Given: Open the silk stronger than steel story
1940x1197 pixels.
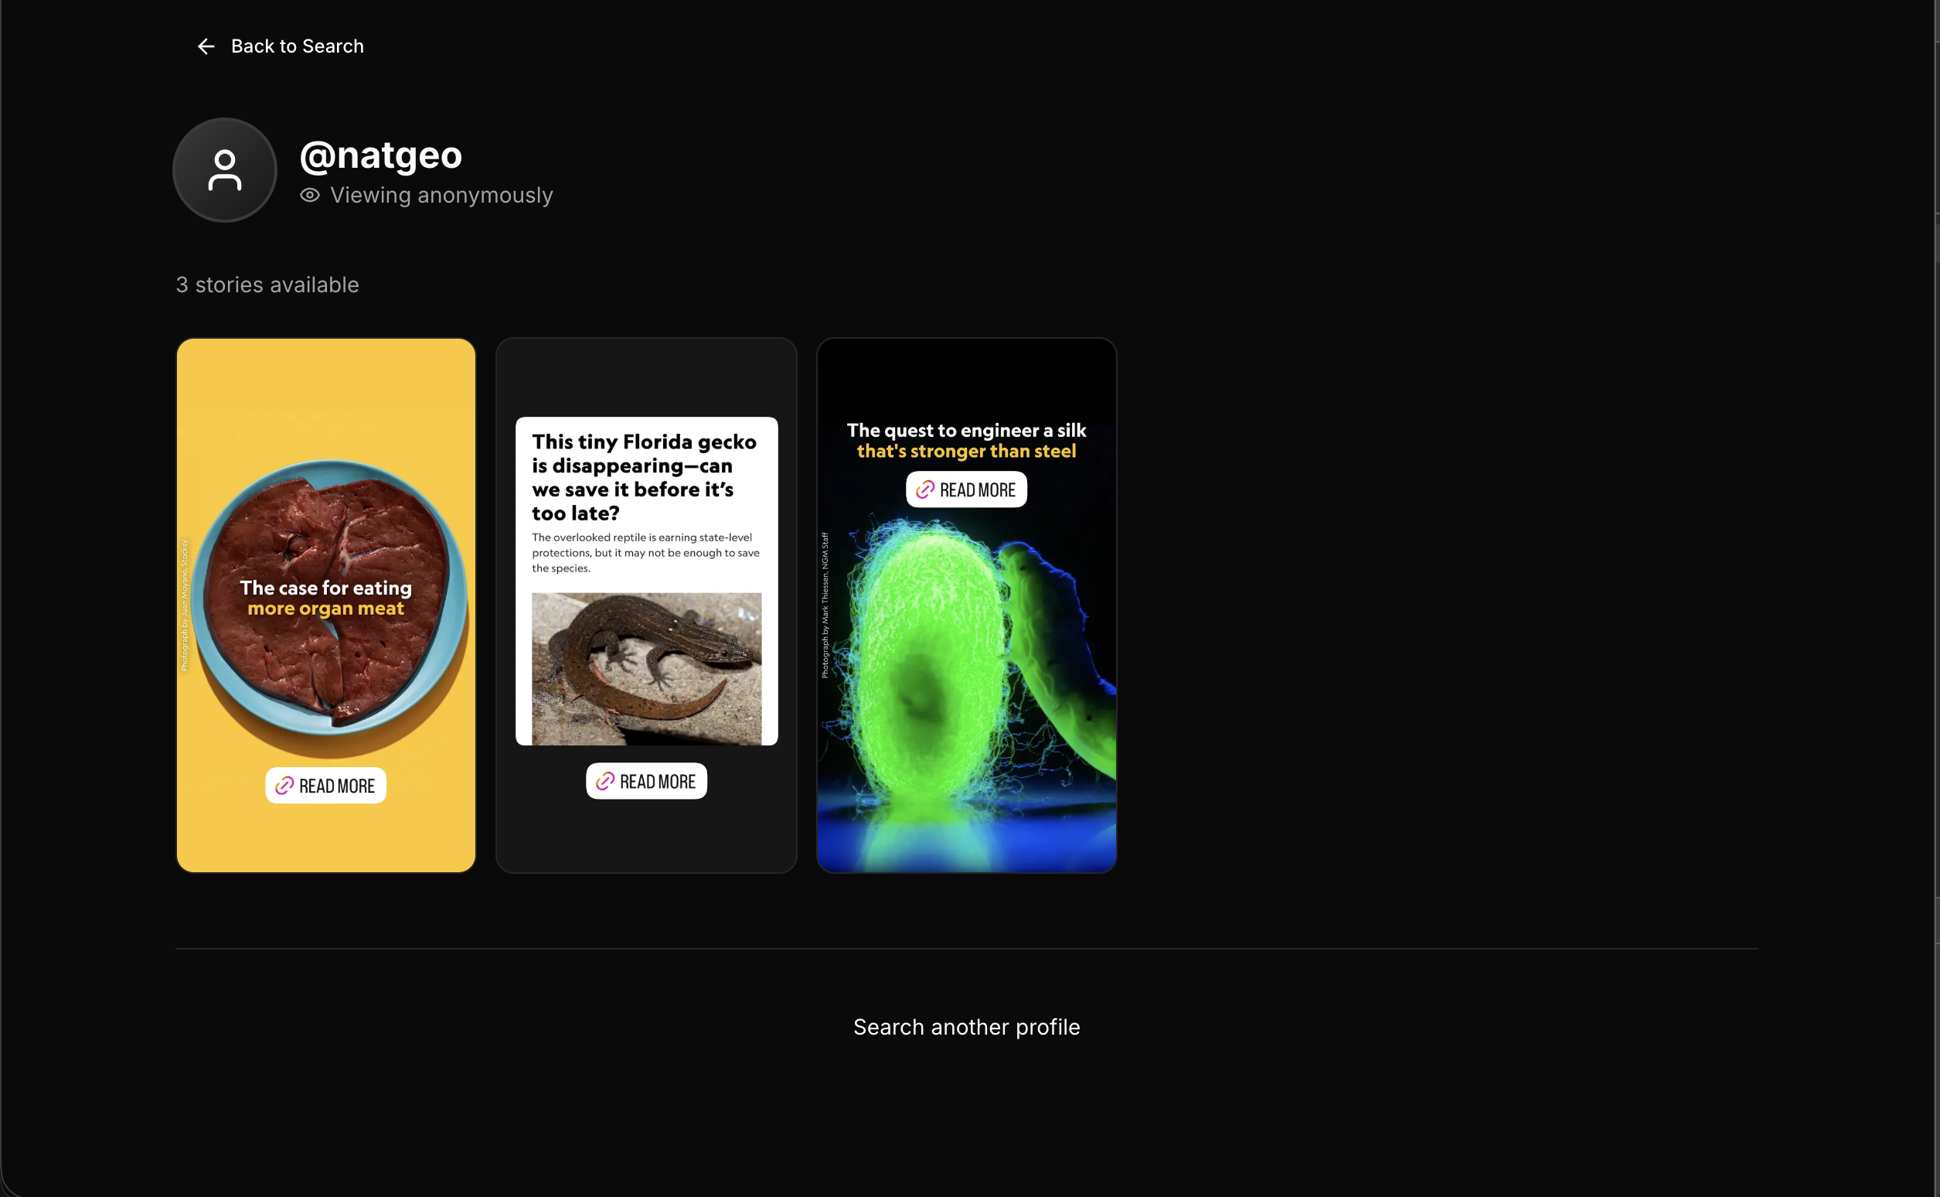Looking at the screenshot, I should click(967, 605).
